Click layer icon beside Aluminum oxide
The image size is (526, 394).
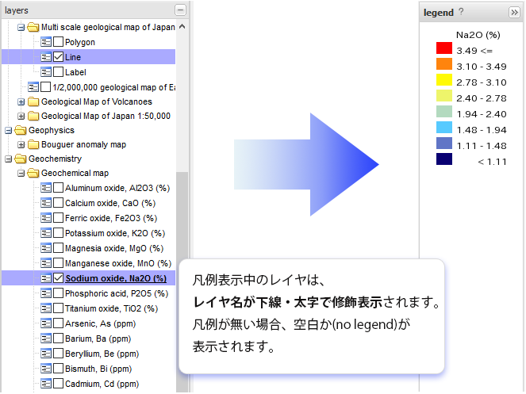(46, 188)
